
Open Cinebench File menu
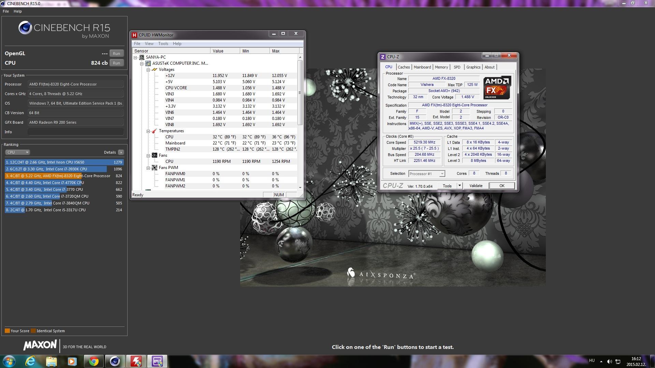(x=6, y=11)
